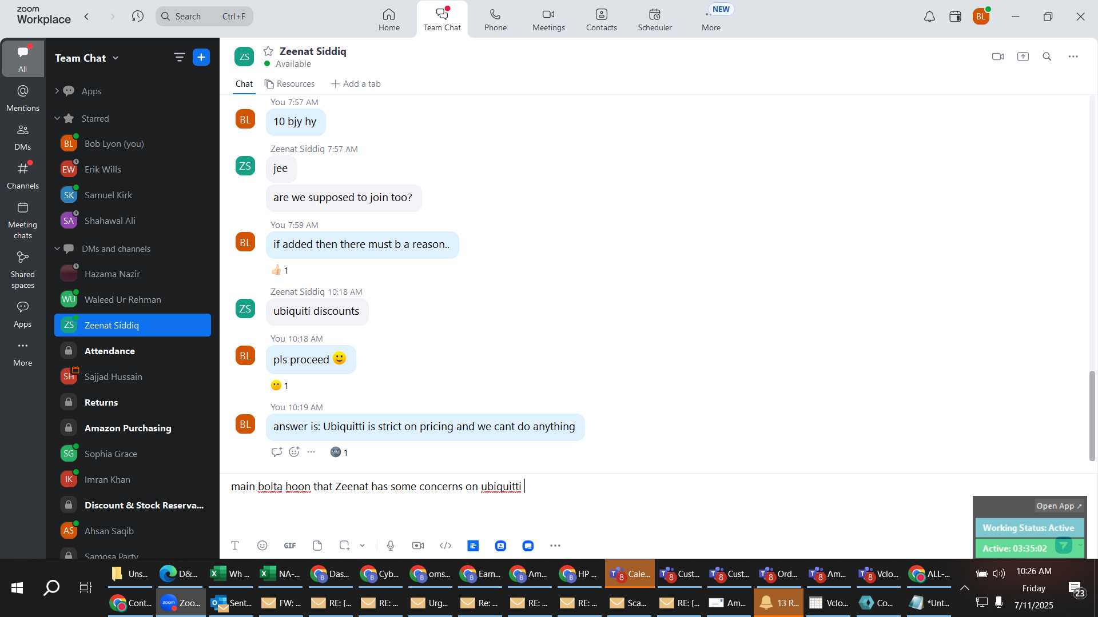Star the Zeenat Siddiq conversation

[268, 51]
